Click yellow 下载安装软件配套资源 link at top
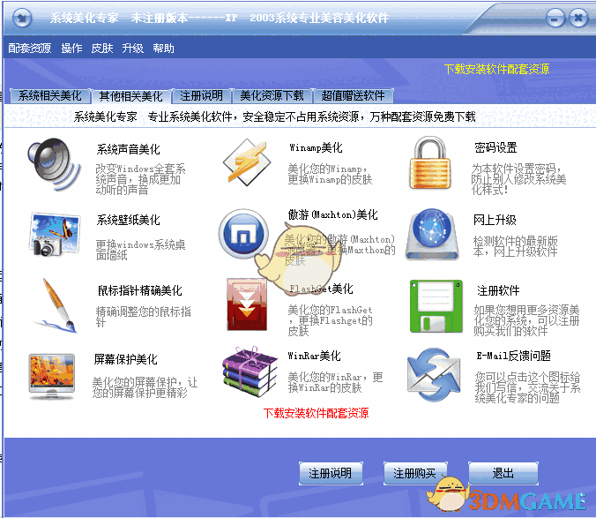Screen dimensions: 596x518 pyautogui.click(x=496, y=69)
